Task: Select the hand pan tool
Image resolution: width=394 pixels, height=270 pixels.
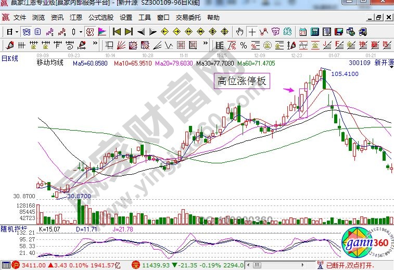Action: click(x=240, y=32)
